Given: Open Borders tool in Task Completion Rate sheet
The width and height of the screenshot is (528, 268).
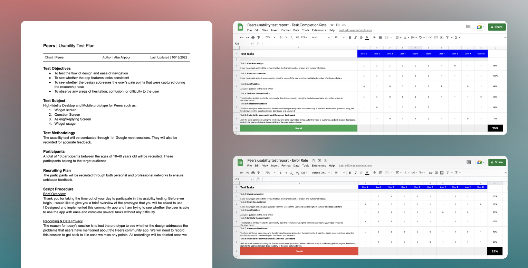Looking at the screenshot, I should click(x=381, y=37).
